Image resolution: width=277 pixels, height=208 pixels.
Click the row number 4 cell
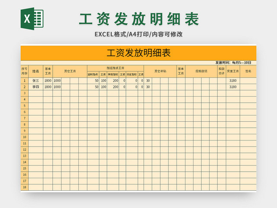25,99
